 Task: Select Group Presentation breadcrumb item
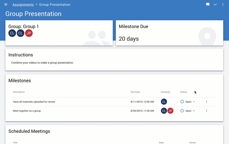pos(55,5)
